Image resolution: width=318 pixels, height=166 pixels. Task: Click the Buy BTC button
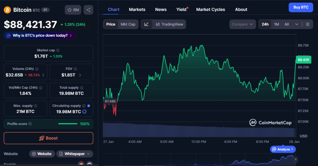pos(301,7)
